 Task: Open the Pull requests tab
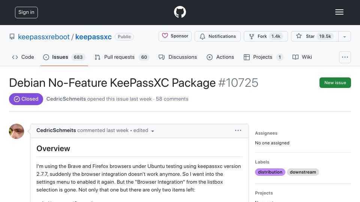(x=122, y=57)
